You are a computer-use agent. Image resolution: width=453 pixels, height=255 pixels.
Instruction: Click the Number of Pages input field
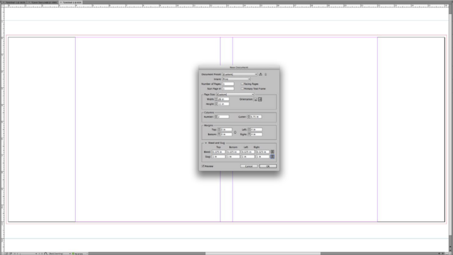(x=228, y=84)
